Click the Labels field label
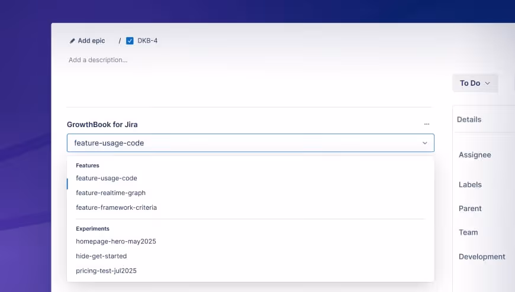515x292 pixels. [x=470, y=184]
